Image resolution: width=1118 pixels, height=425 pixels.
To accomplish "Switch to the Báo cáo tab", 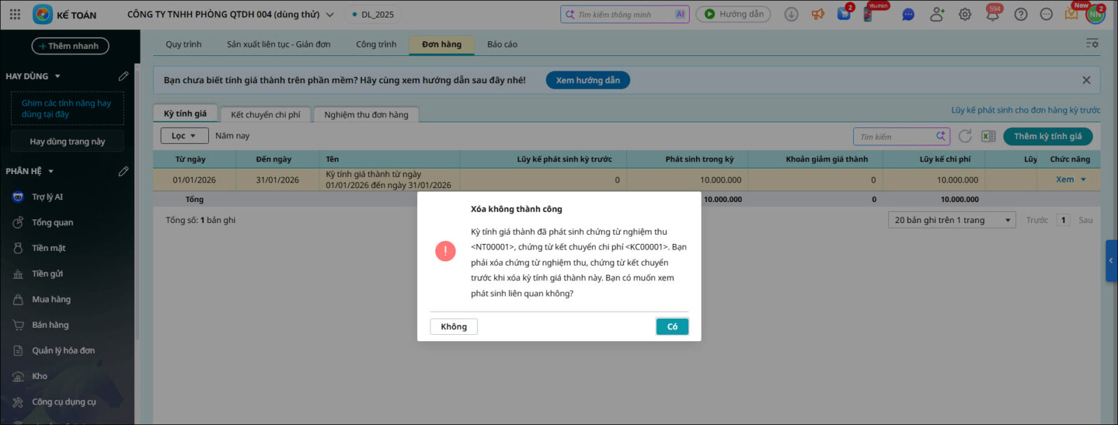I will [x=502, y=44].
